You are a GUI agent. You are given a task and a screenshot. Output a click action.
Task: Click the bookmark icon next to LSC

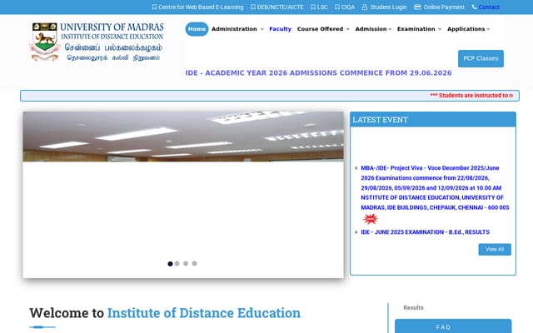point(313,7)
